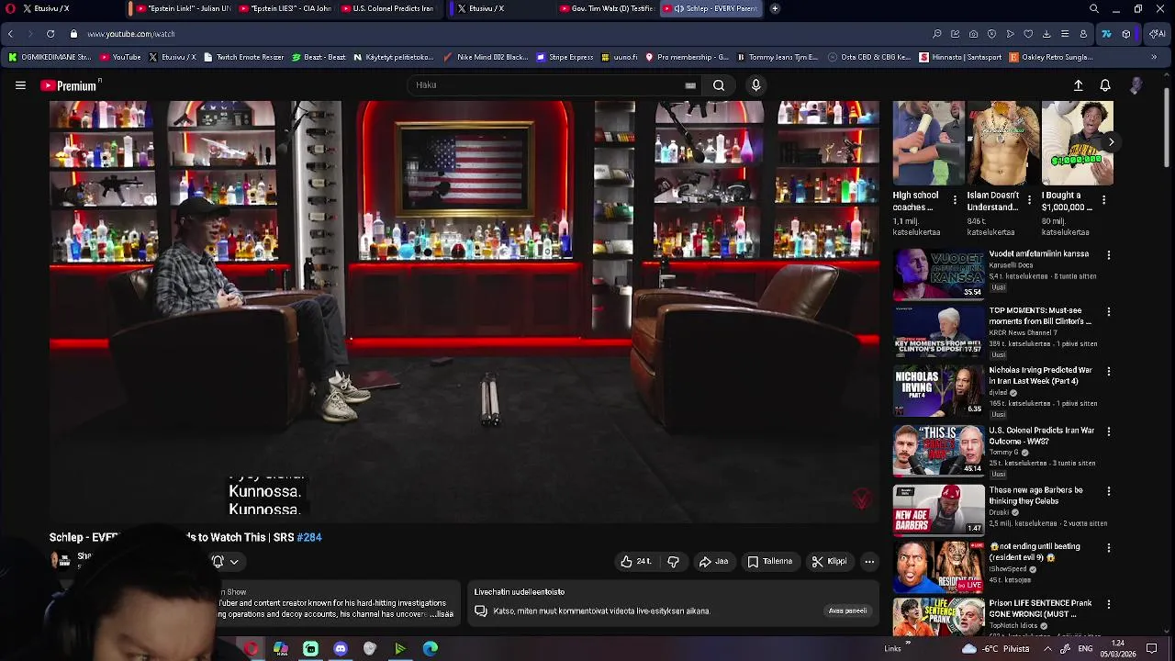Go to YouTube Premium home via logo
Viewport: 1175px width, 661px height.
pos(69,85)
